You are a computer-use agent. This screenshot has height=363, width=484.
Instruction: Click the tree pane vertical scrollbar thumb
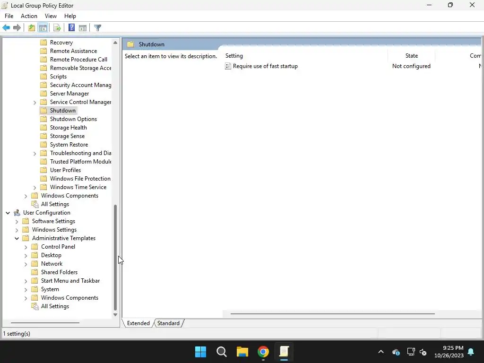(115, 258)
